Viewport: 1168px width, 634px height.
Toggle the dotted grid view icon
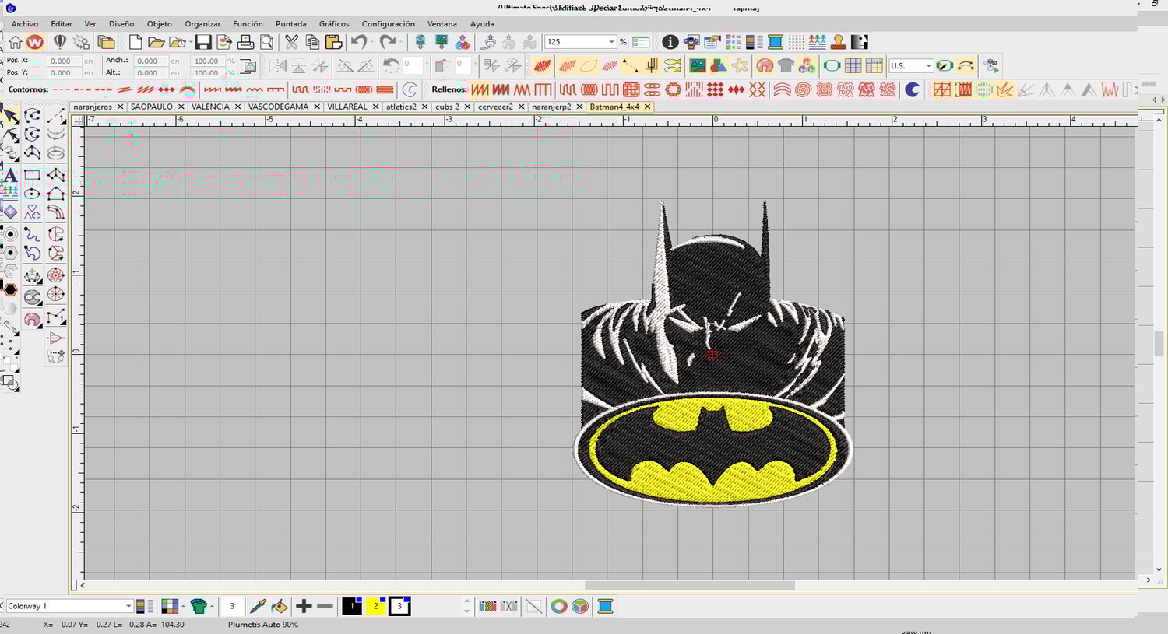[x=796, y=42]
